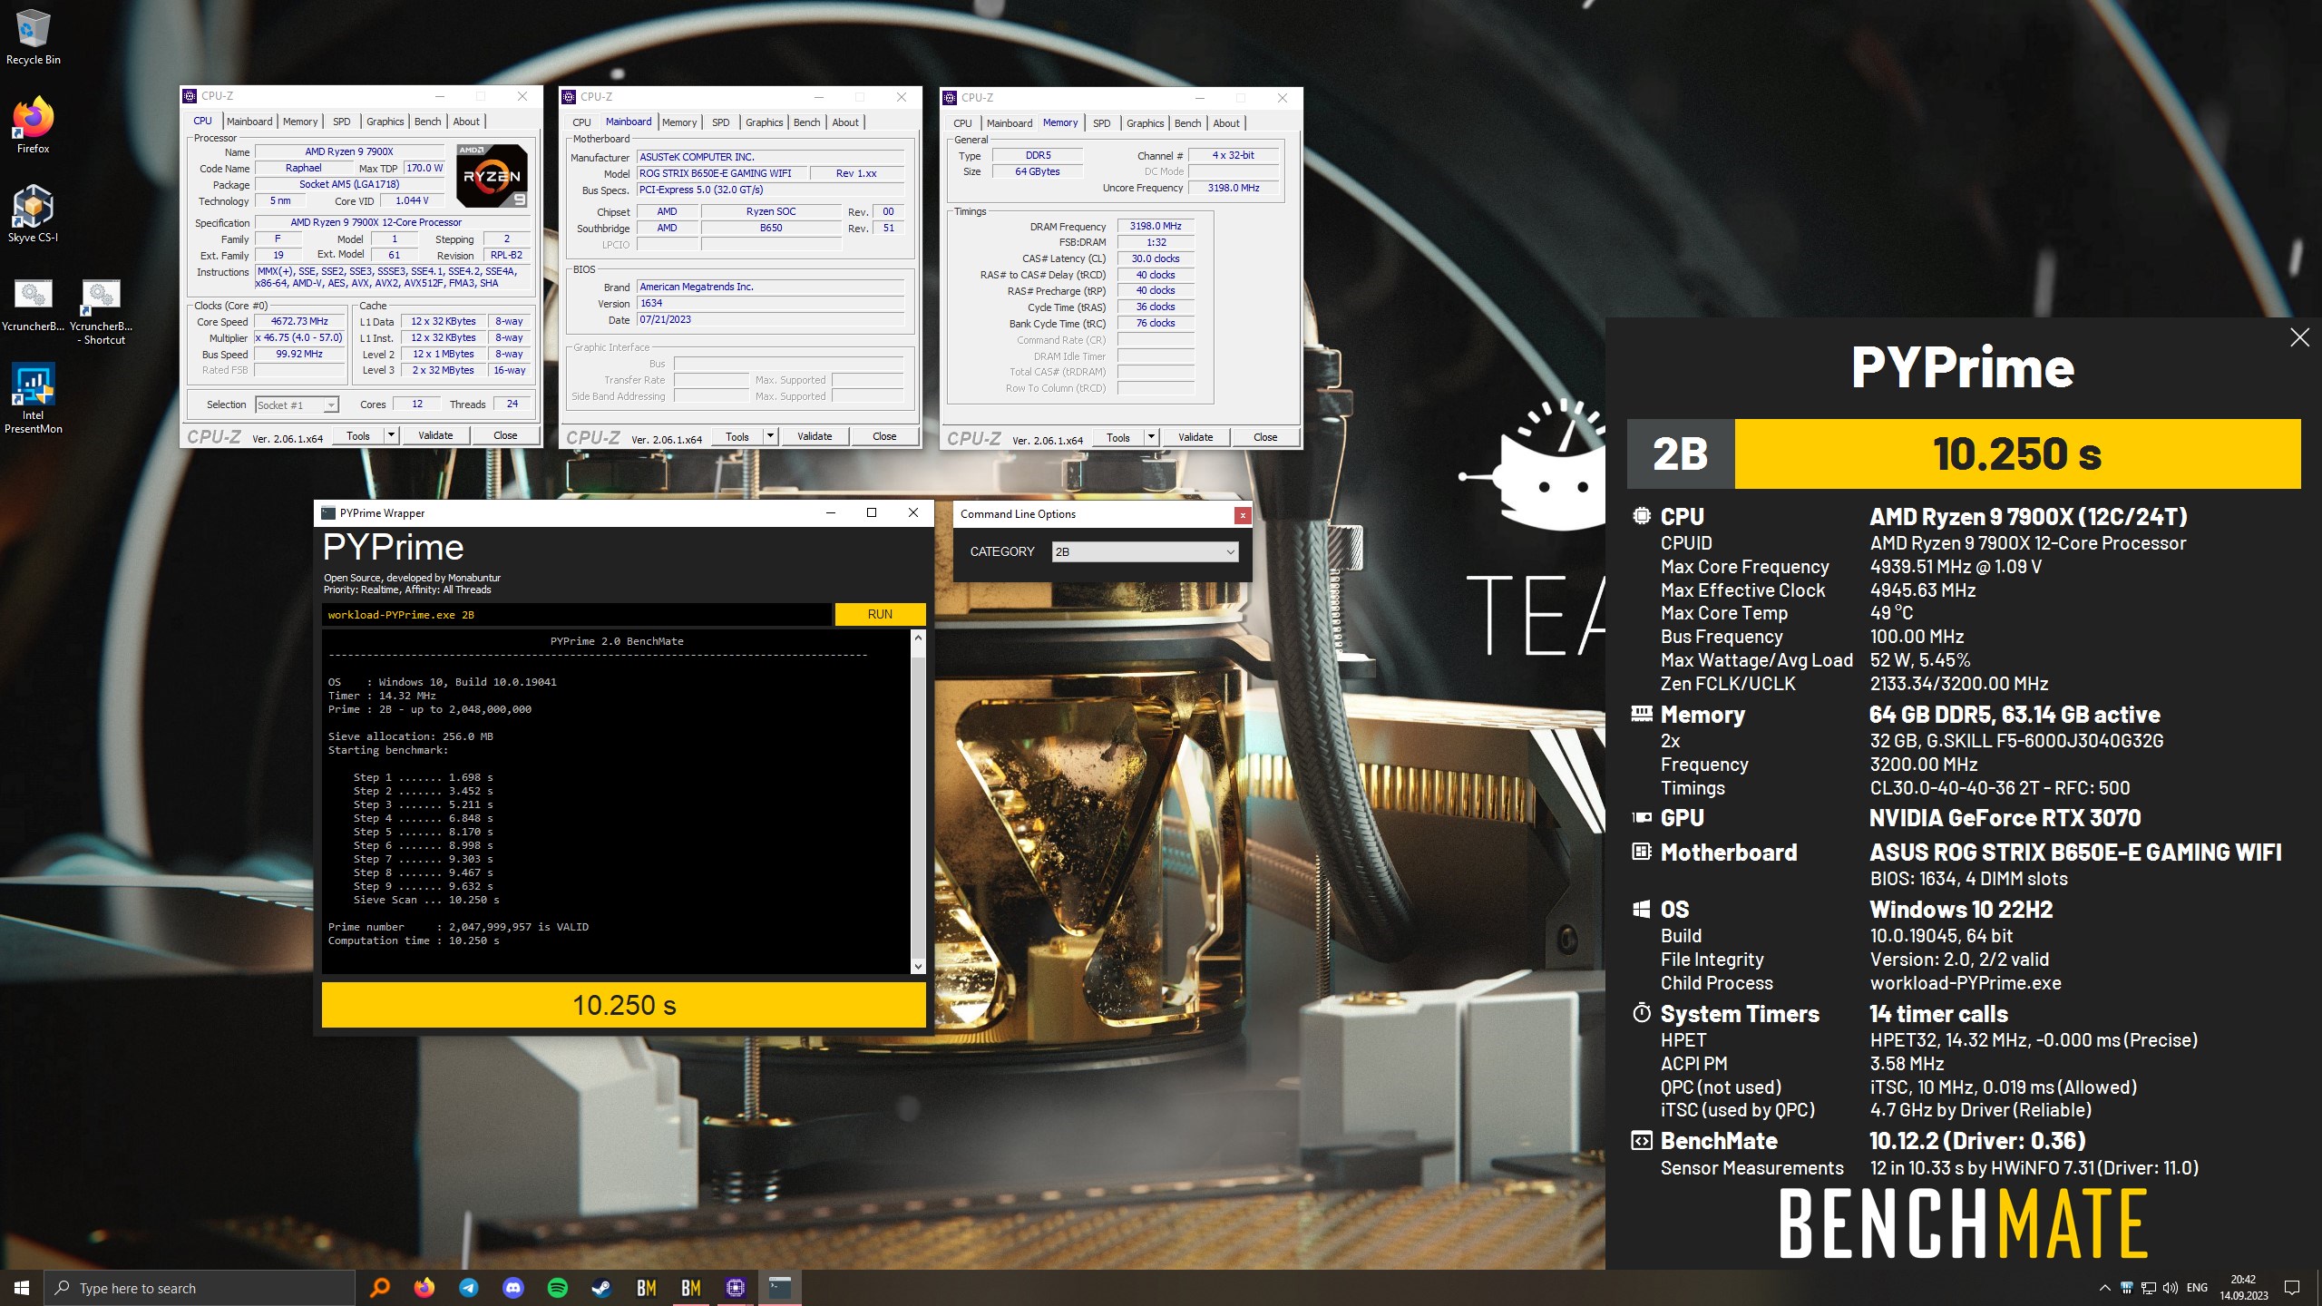Close the BenchMate PYPrime result panel

pos(2299,338)
